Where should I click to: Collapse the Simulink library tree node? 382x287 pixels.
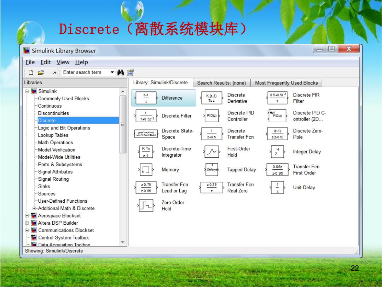(27, 91)
